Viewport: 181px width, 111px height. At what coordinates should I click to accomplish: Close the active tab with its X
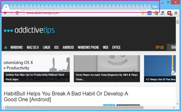pos(6,7)
